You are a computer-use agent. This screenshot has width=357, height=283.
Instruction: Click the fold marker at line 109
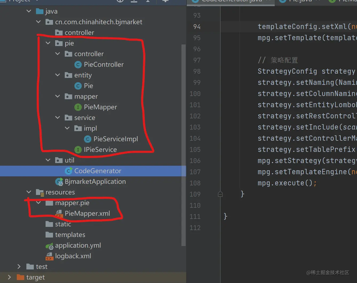(220, 194)
